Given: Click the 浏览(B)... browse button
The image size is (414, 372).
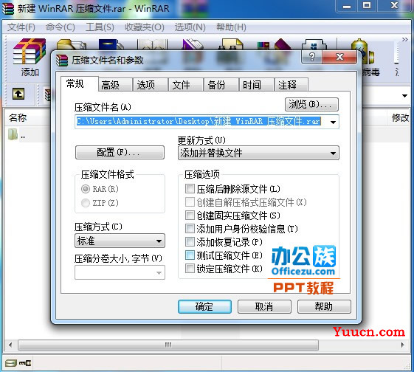Looking at the screenshot, I should click(311, 105).
